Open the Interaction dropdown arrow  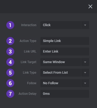click(x=85, y=25)
